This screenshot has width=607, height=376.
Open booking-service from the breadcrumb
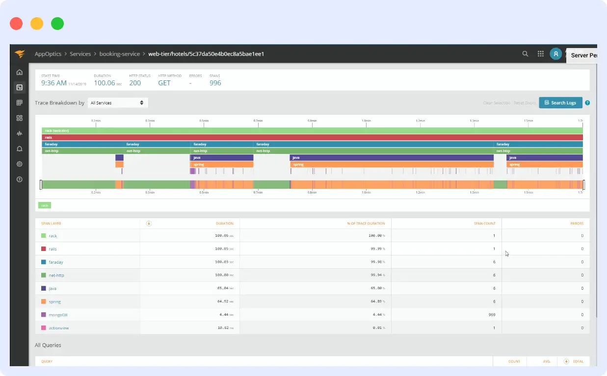(x=120, y=54)
